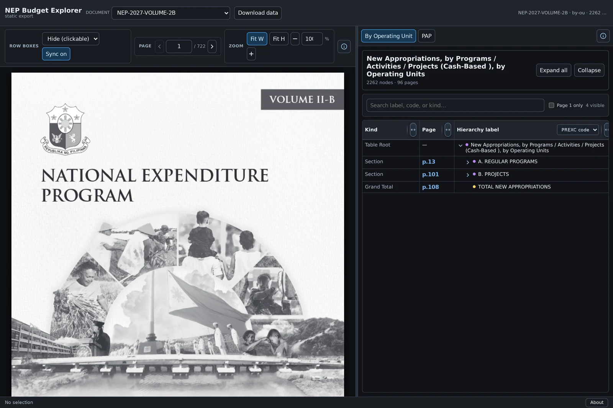The image size is (613, 408).
Task: Click the Grand Total kind cell
Action: [391, 187]
